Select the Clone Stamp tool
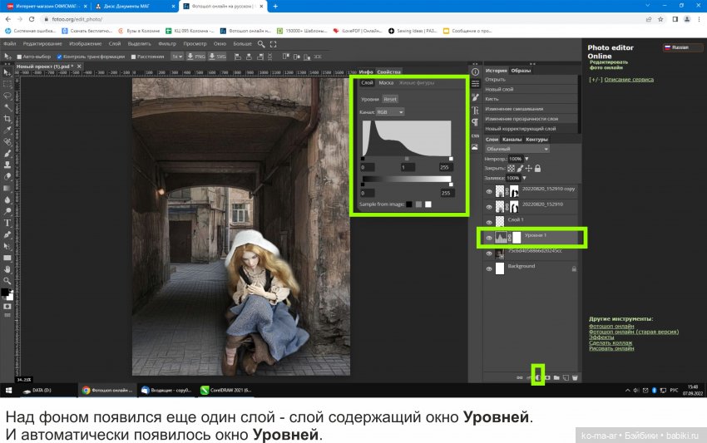This screenshot has height=443, width=707. tap(7, 165)
